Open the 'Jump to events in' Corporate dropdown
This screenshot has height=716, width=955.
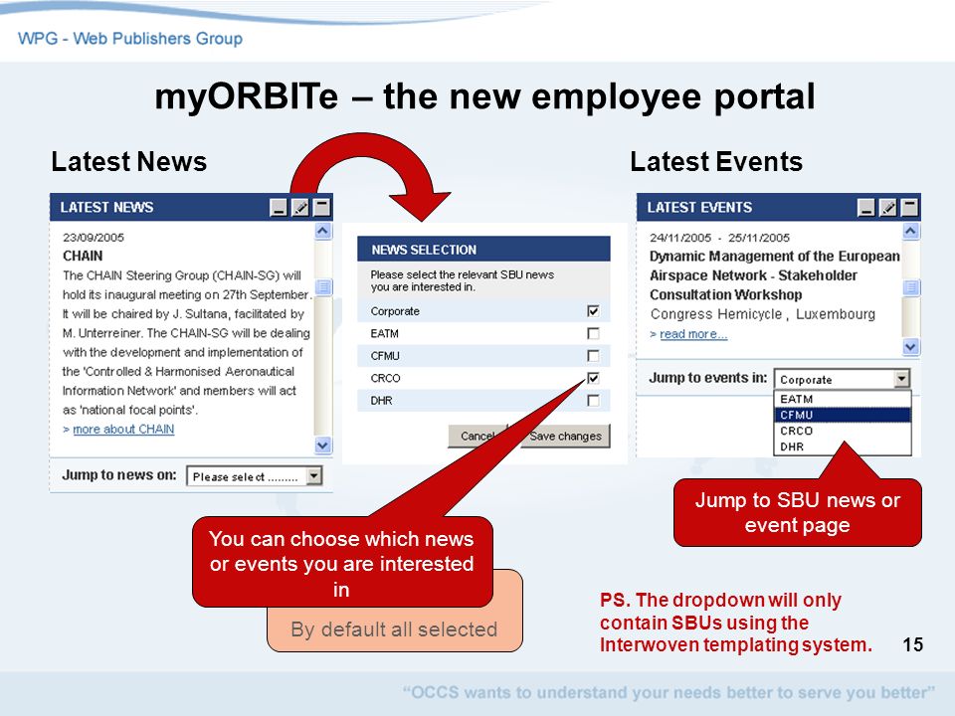coord(843,379)
